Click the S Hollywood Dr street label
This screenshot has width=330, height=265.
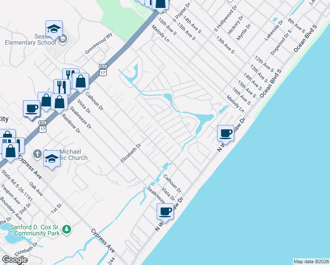(225, 19)
